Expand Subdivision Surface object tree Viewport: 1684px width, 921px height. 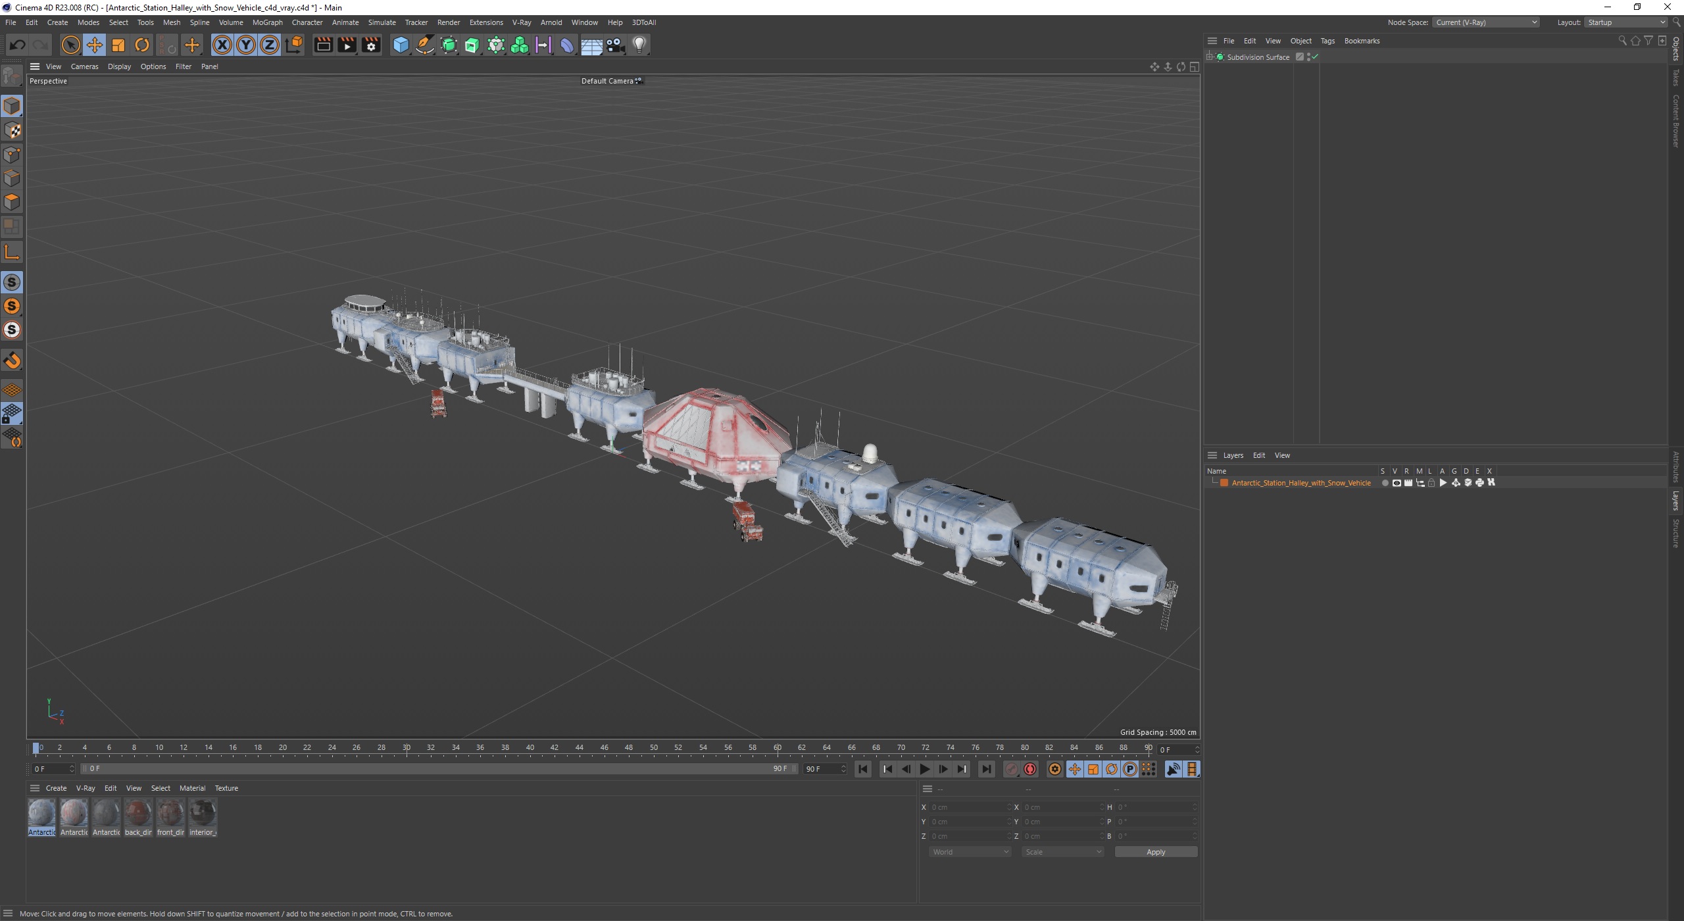tap(1210, 57)
